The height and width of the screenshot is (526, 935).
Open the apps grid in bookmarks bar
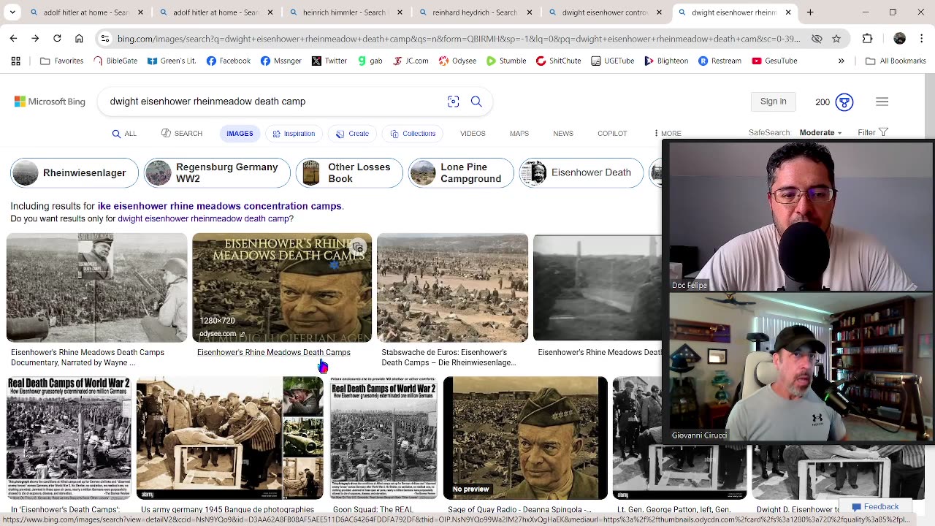tap(15, 61)
